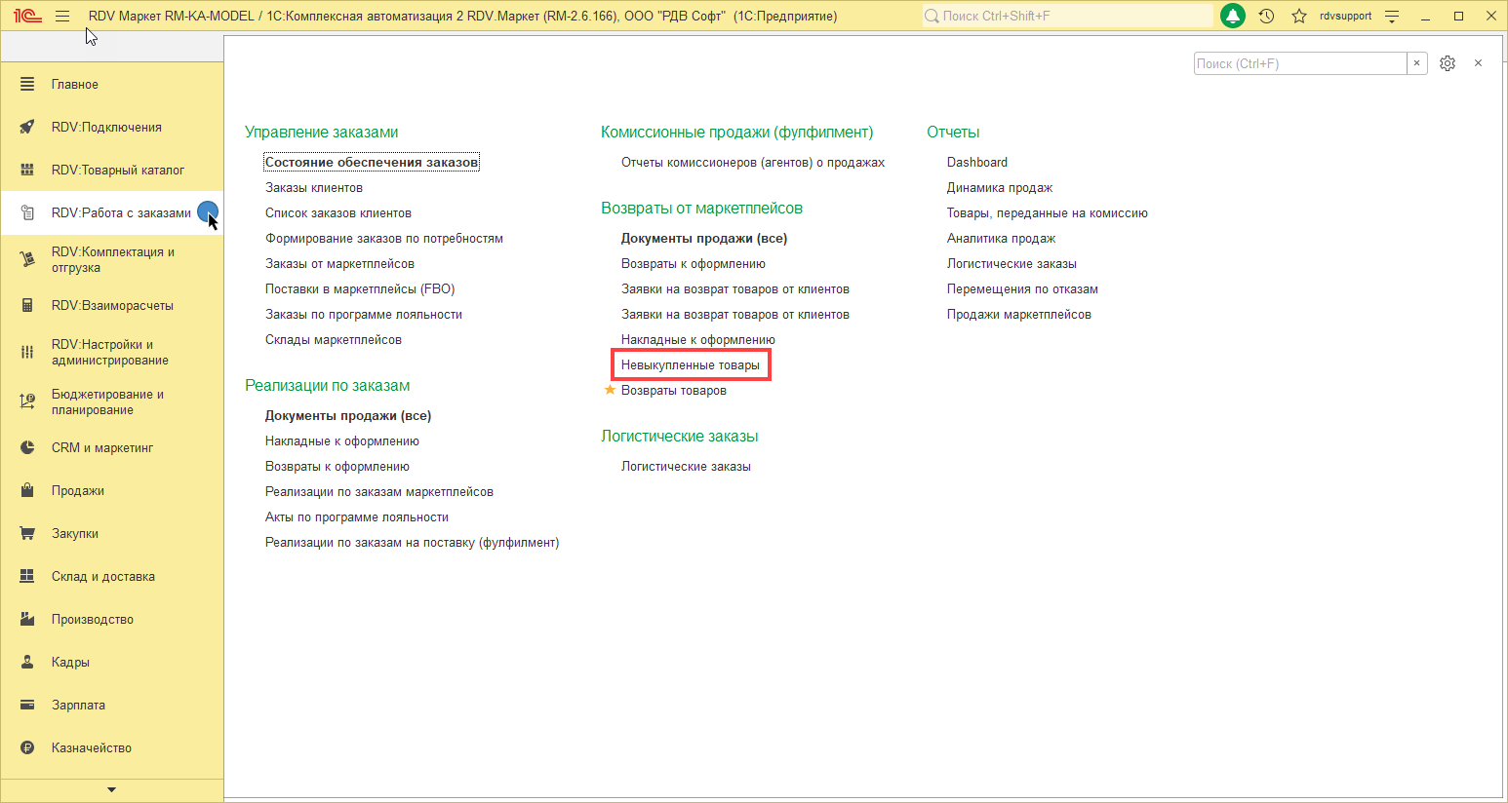The height and width of the screenshot is (803, 1508).
Task: Open Формирование заказов по потребностям
Action: [x=384, y=239]
